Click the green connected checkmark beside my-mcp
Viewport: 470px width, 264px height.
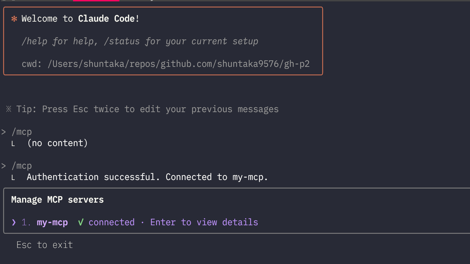pos(81,222)
